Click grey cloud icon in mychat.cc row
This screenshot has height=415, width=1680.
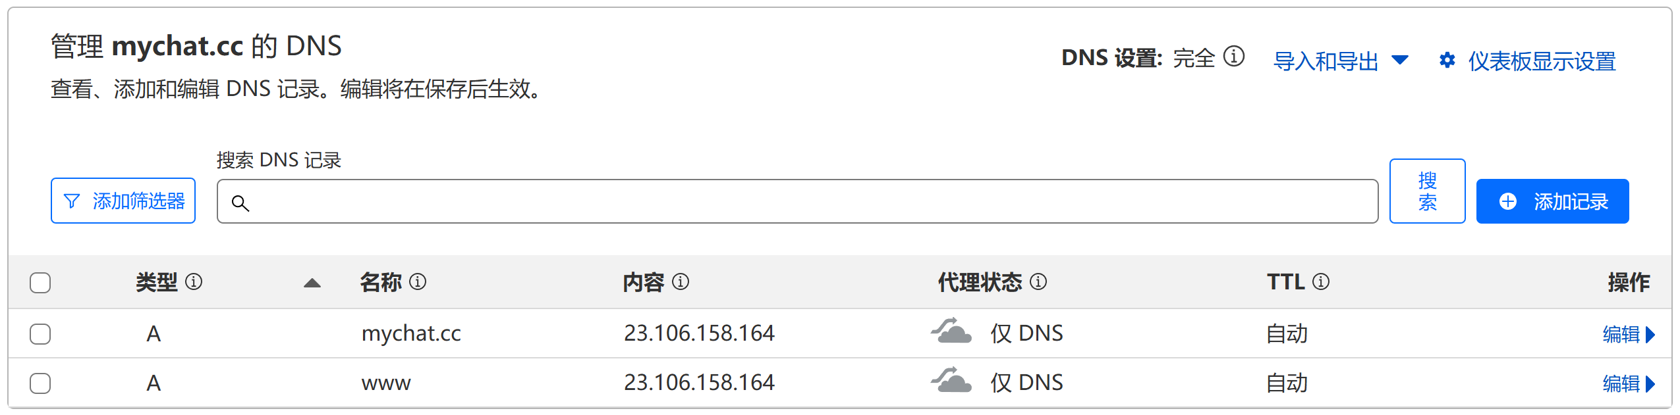pyautogui.click(x=951, y=330)
